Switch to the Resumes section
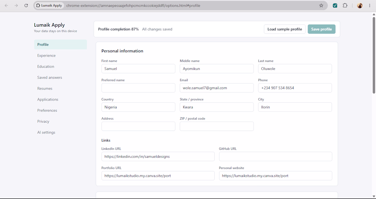376x199 pixels. point(61,89)
